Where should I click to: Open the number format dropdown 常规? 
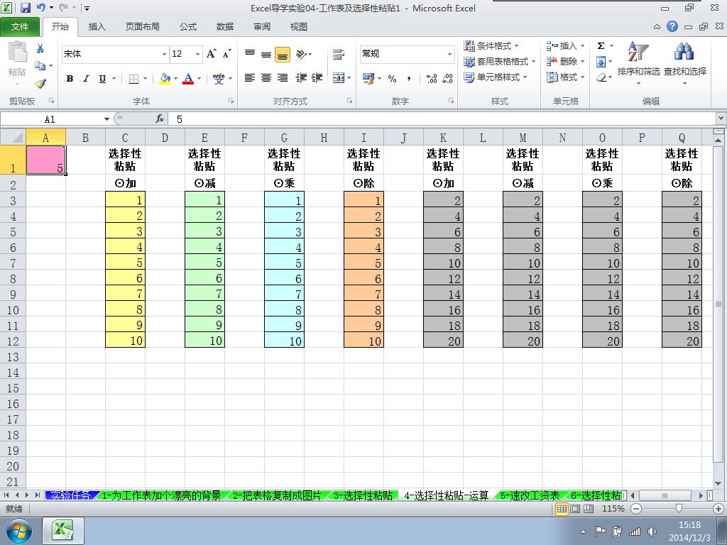click(x=449, y=54)
